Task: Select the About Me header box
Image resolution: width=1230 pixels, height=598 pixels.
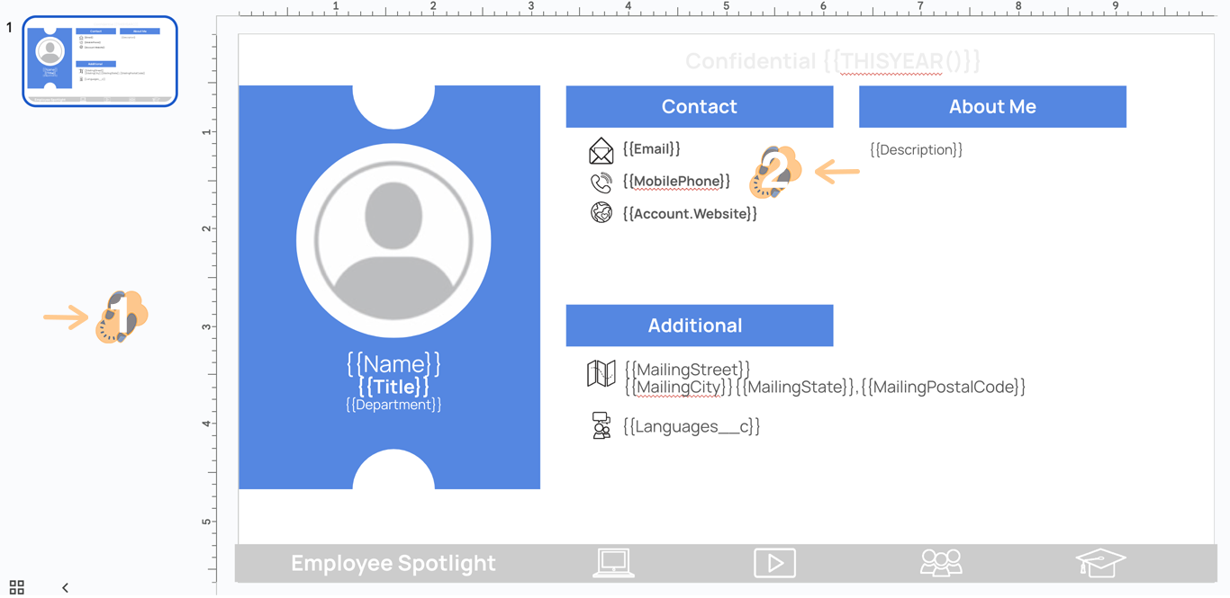Action: pos(991,107)
